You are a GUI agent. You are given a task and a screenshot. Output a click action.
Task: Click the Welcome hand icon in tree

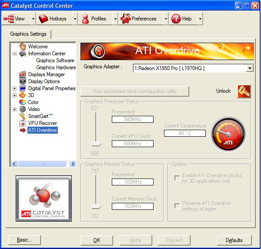tap(23, 46)
